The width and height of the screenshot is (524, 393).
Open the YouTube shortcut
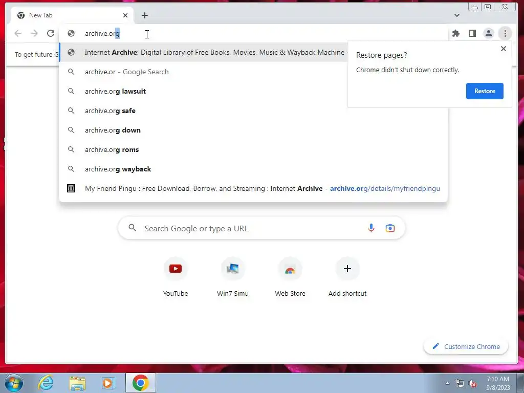click(x=176, y=277)
